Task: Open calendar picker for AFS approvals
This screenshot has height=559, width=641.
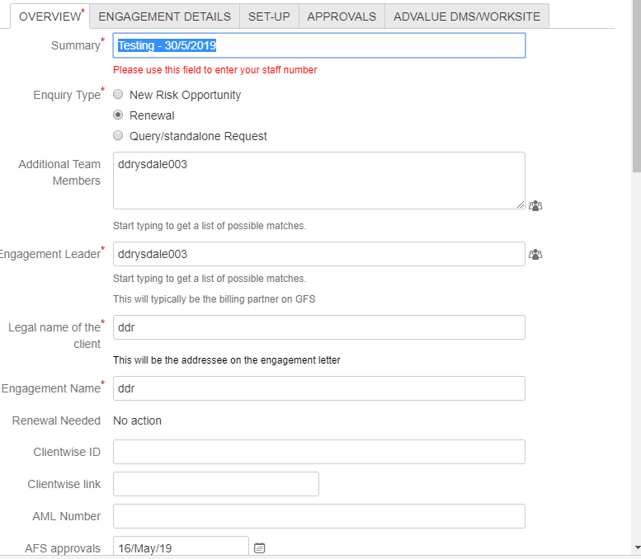Action: click(260, 548)
